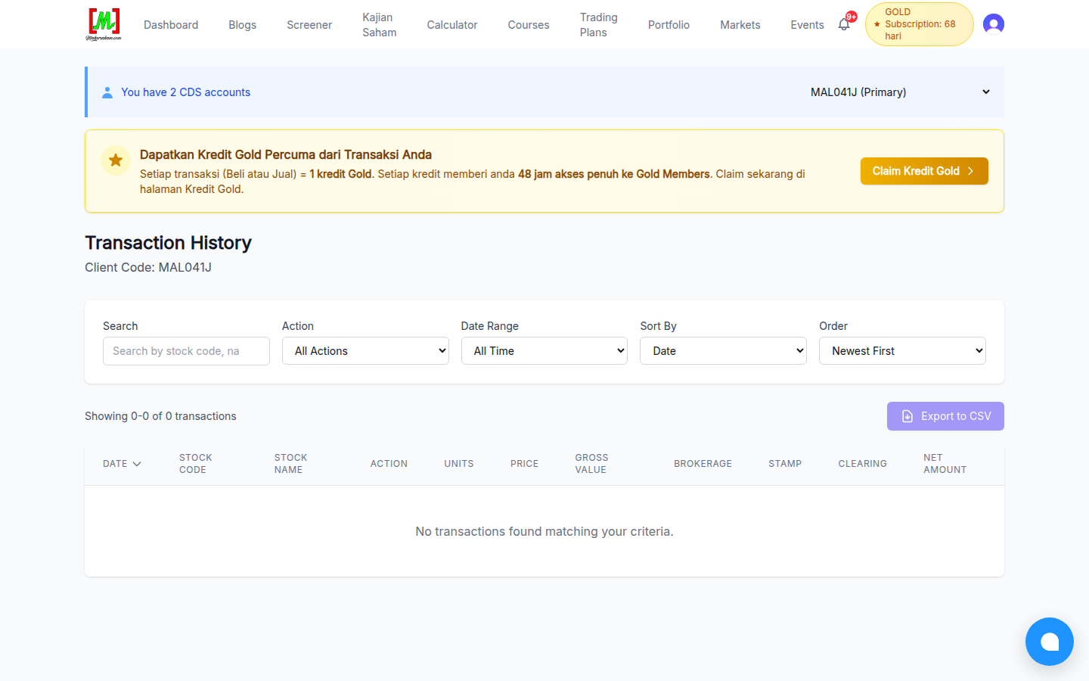Click the Gold Subscription 68 hari badge
1089x681 pixels.
click(x=919, y=24)
